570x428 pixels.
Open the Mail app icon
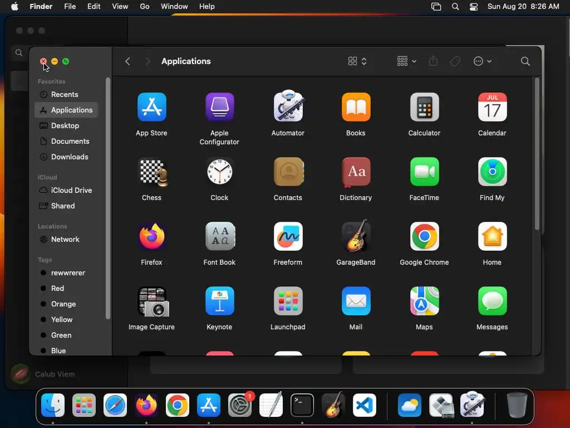356,301
